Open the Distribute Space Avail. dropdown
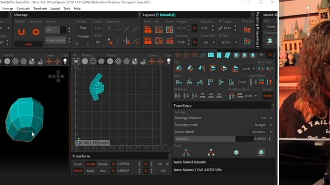 click(251, 96)
